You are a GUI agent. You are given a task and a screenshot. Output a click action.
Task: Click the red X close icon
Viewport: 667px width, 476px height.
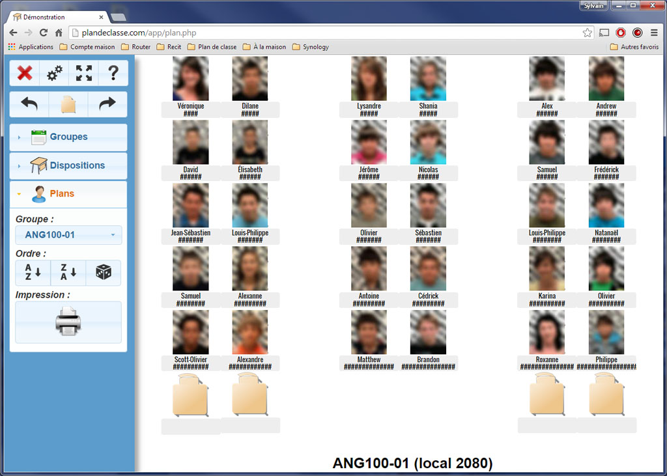pos(25,73)
